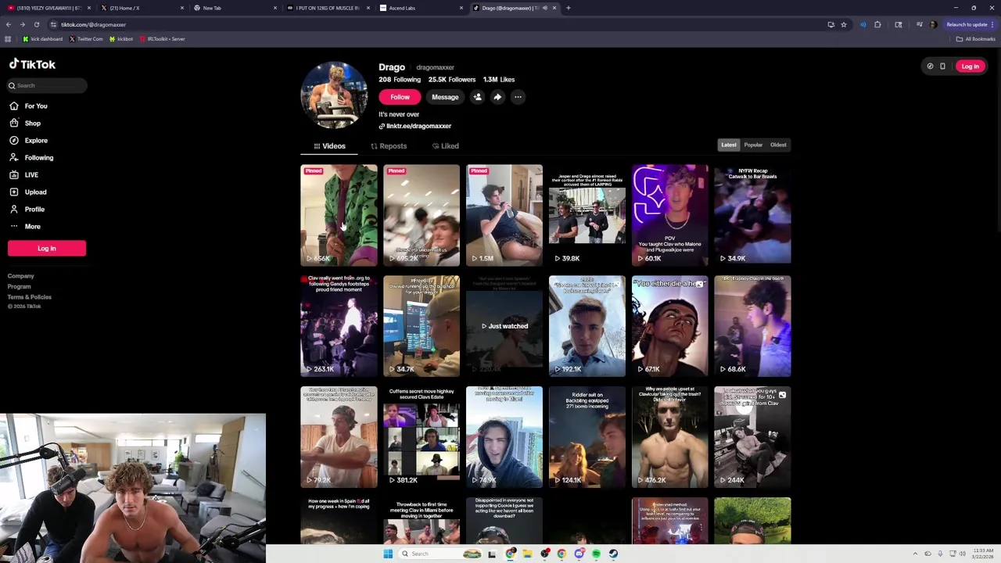The height and width of the screenshot is (563, 1001).
Task: Show hidden system tray icons
Action: click(915, 554)
